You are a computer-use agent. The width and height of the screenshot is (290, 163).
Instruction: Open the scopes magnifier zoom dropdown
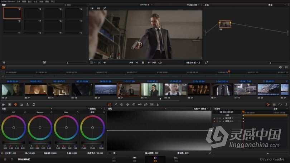[280, 105]
